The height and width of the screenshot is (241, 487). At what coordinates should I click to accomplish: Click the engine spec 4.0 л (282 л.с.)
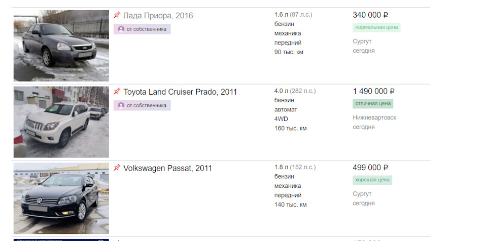pos(295,91)
